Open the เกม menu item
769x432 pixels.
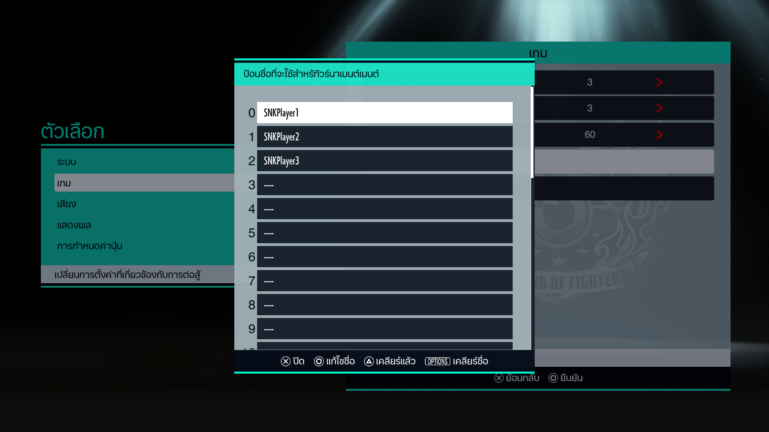144,183
